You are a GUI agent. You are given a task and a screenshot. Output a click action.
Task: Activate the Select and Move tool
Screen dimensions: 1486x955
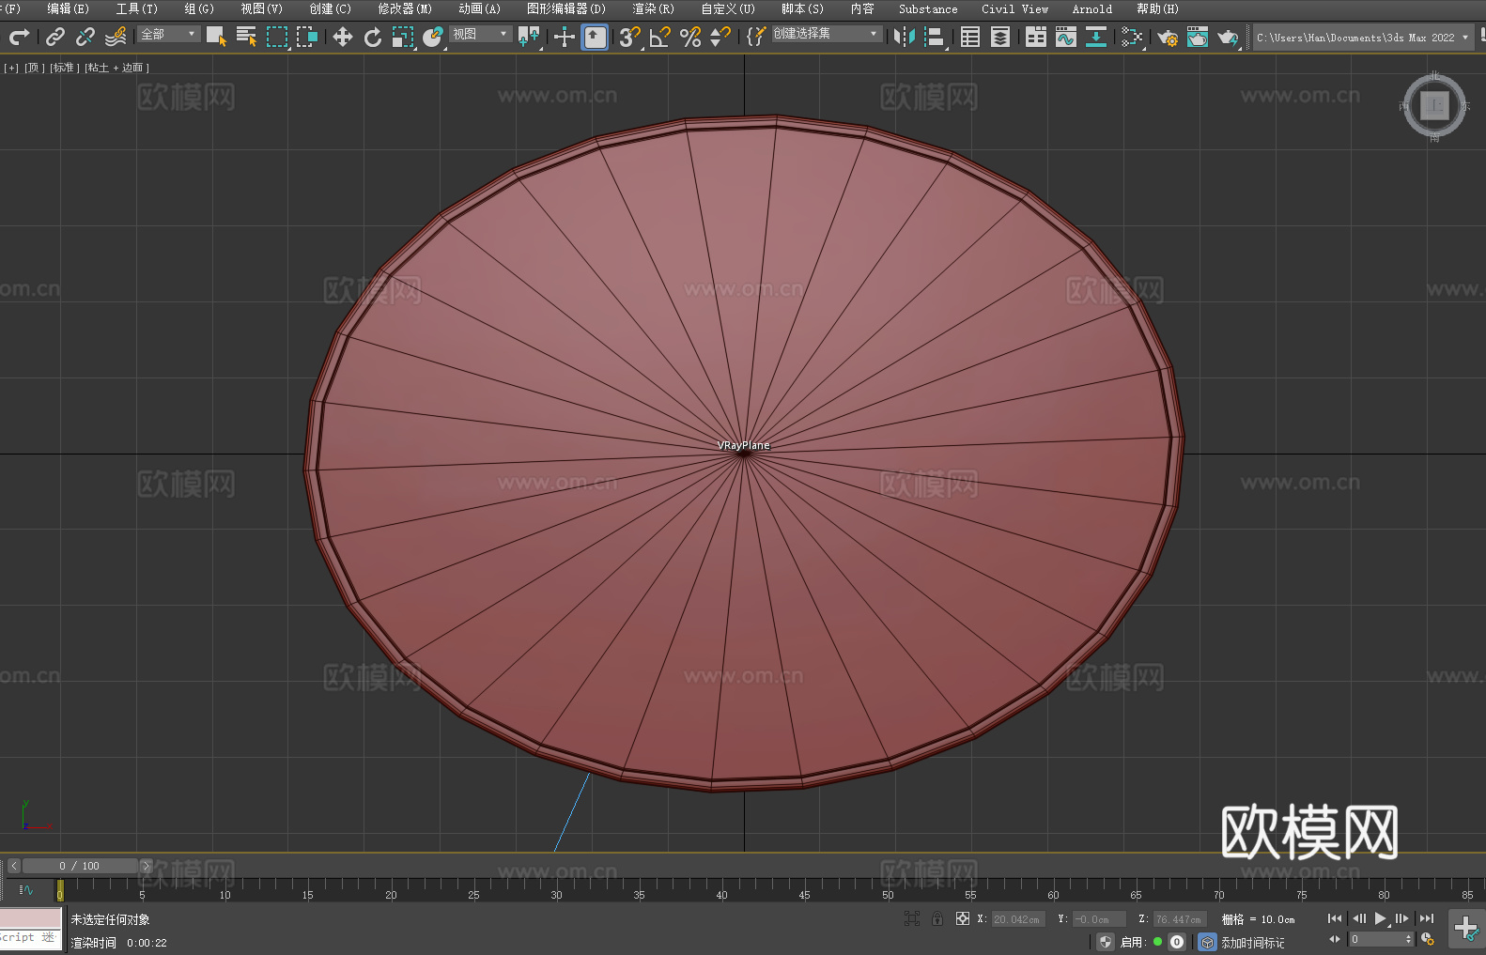(x=343, y=37)
